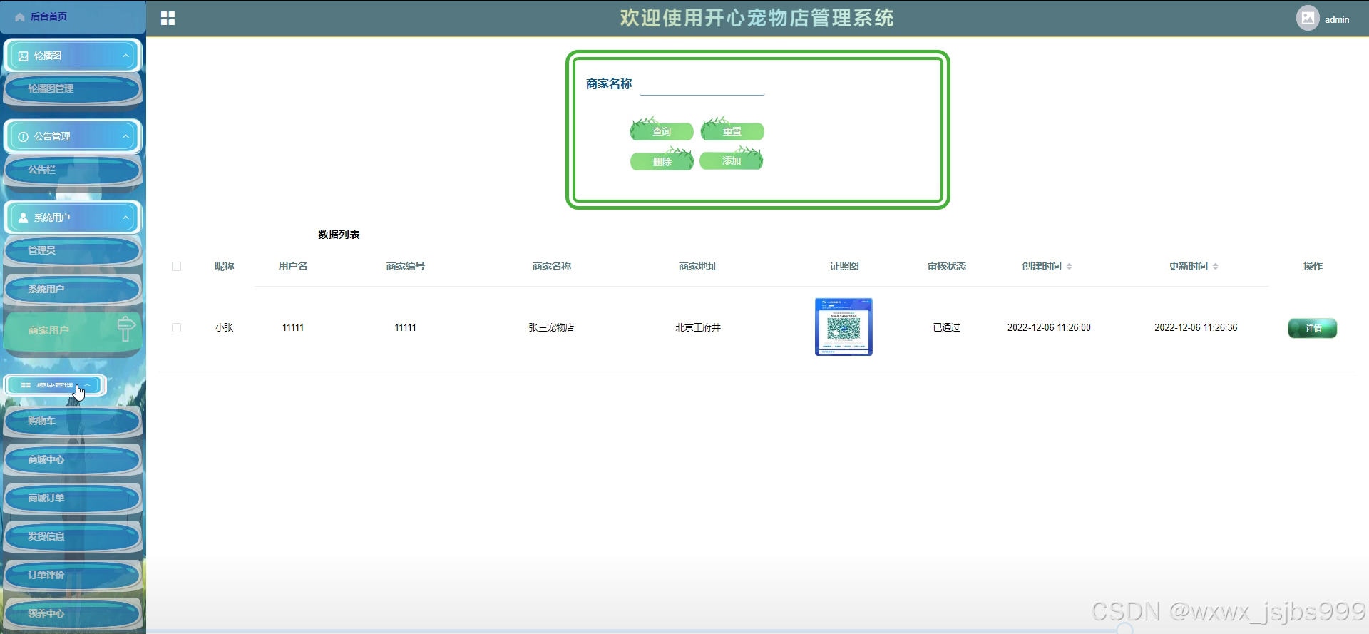Open the 证照图 license thumbnail

click(x=844, y=327)
